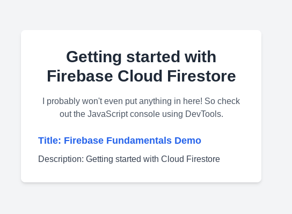Click the 'Getting started with' heading line

coord(141,57)
